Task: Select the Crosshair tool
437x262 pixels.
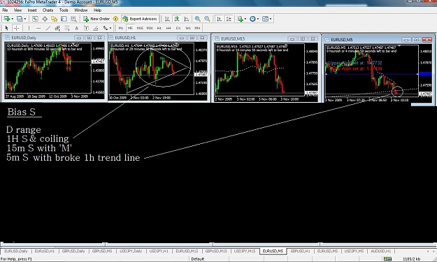Action: point(17,28)
